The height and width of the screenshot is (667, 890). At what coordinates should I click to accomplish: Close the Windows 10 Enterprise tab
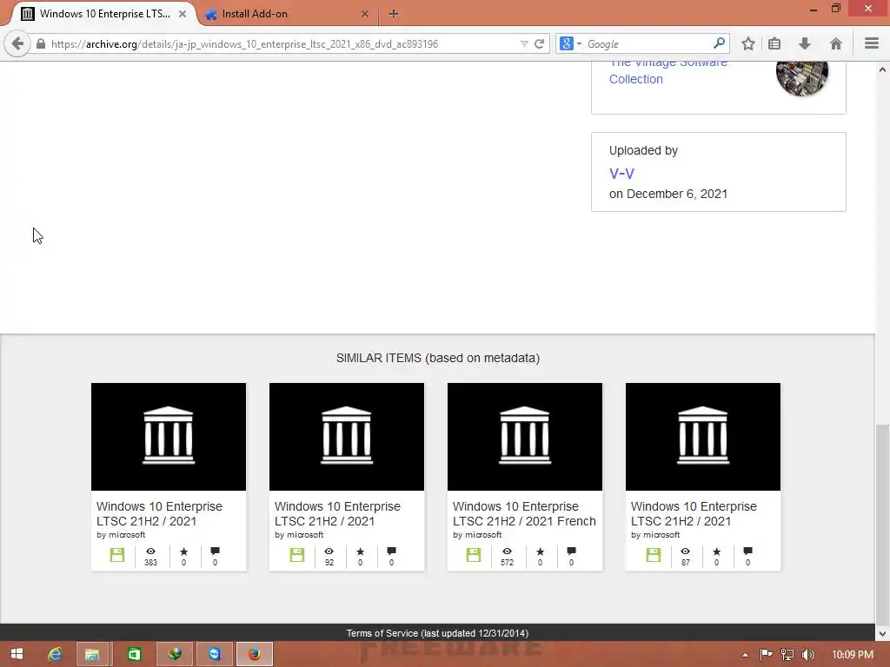coord(183,14)
